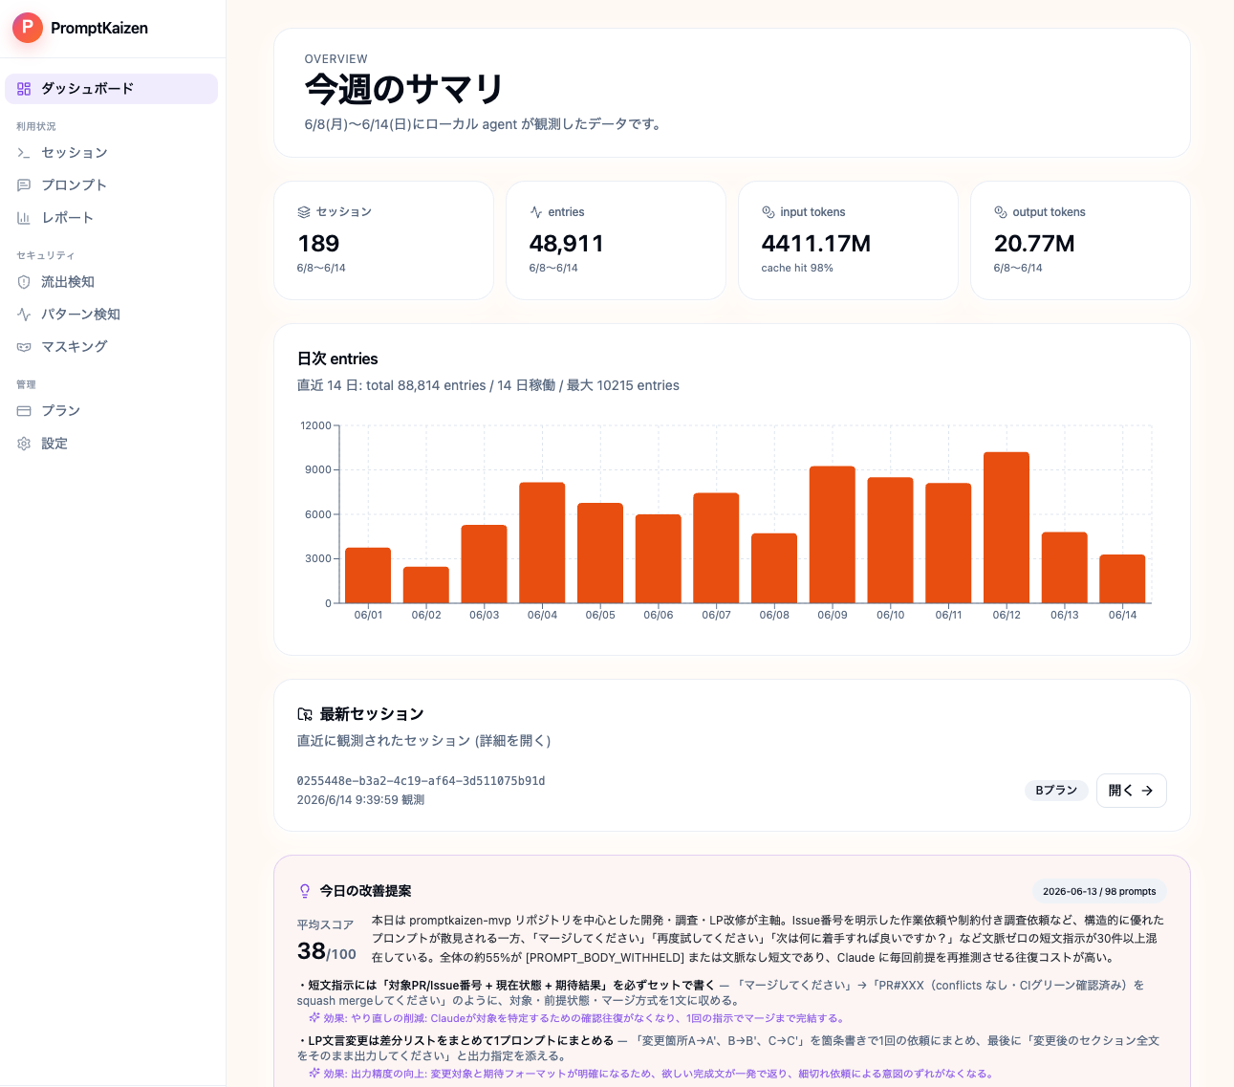Image resolution: width=1234 pixels, height=1087 pixels.
Task: Click the input tokens value 4411.17M
Action: [x=816, y=244]
